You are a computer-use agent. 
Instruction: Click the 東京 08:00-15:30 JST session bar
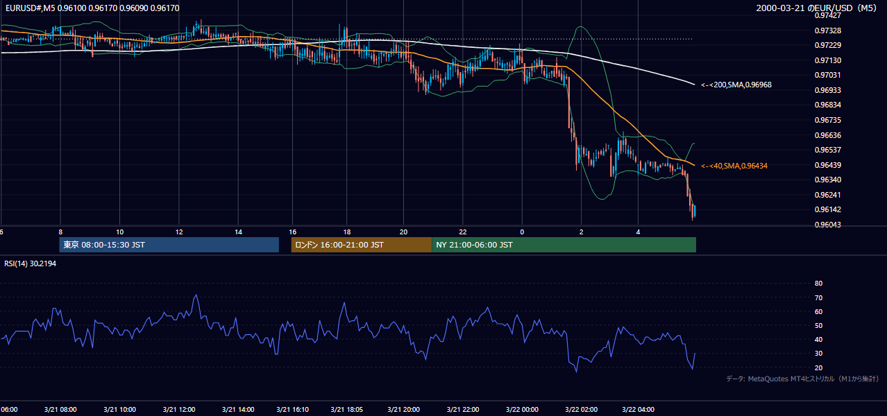point(169,245)
